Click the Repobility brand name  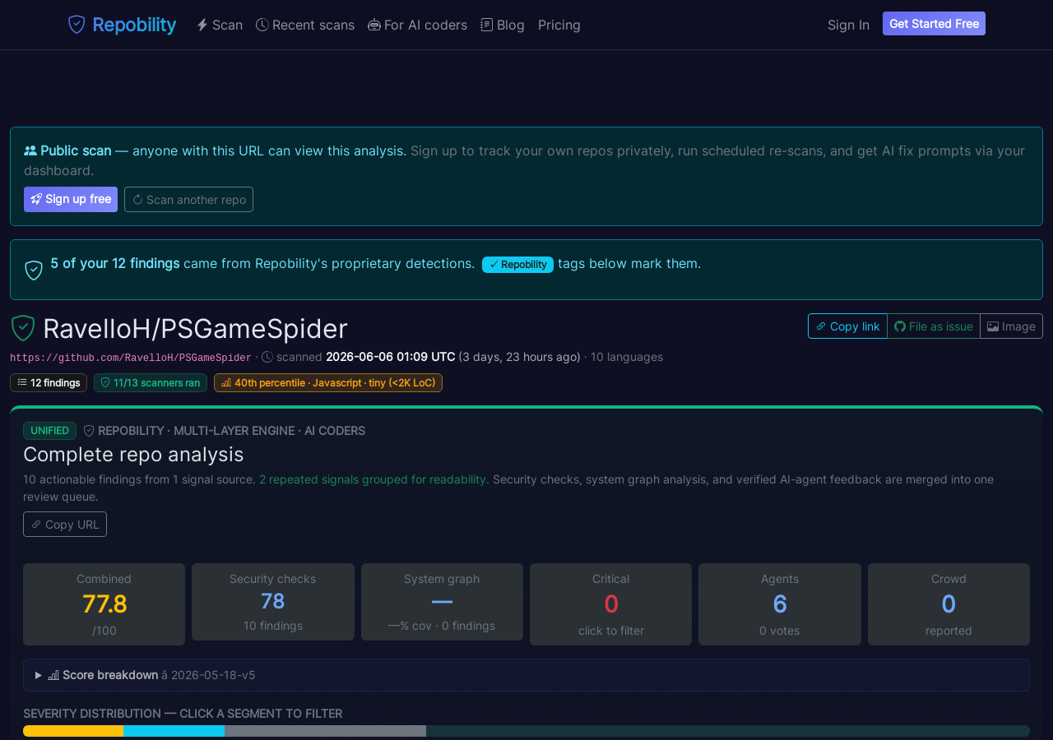tap(134, 25)
